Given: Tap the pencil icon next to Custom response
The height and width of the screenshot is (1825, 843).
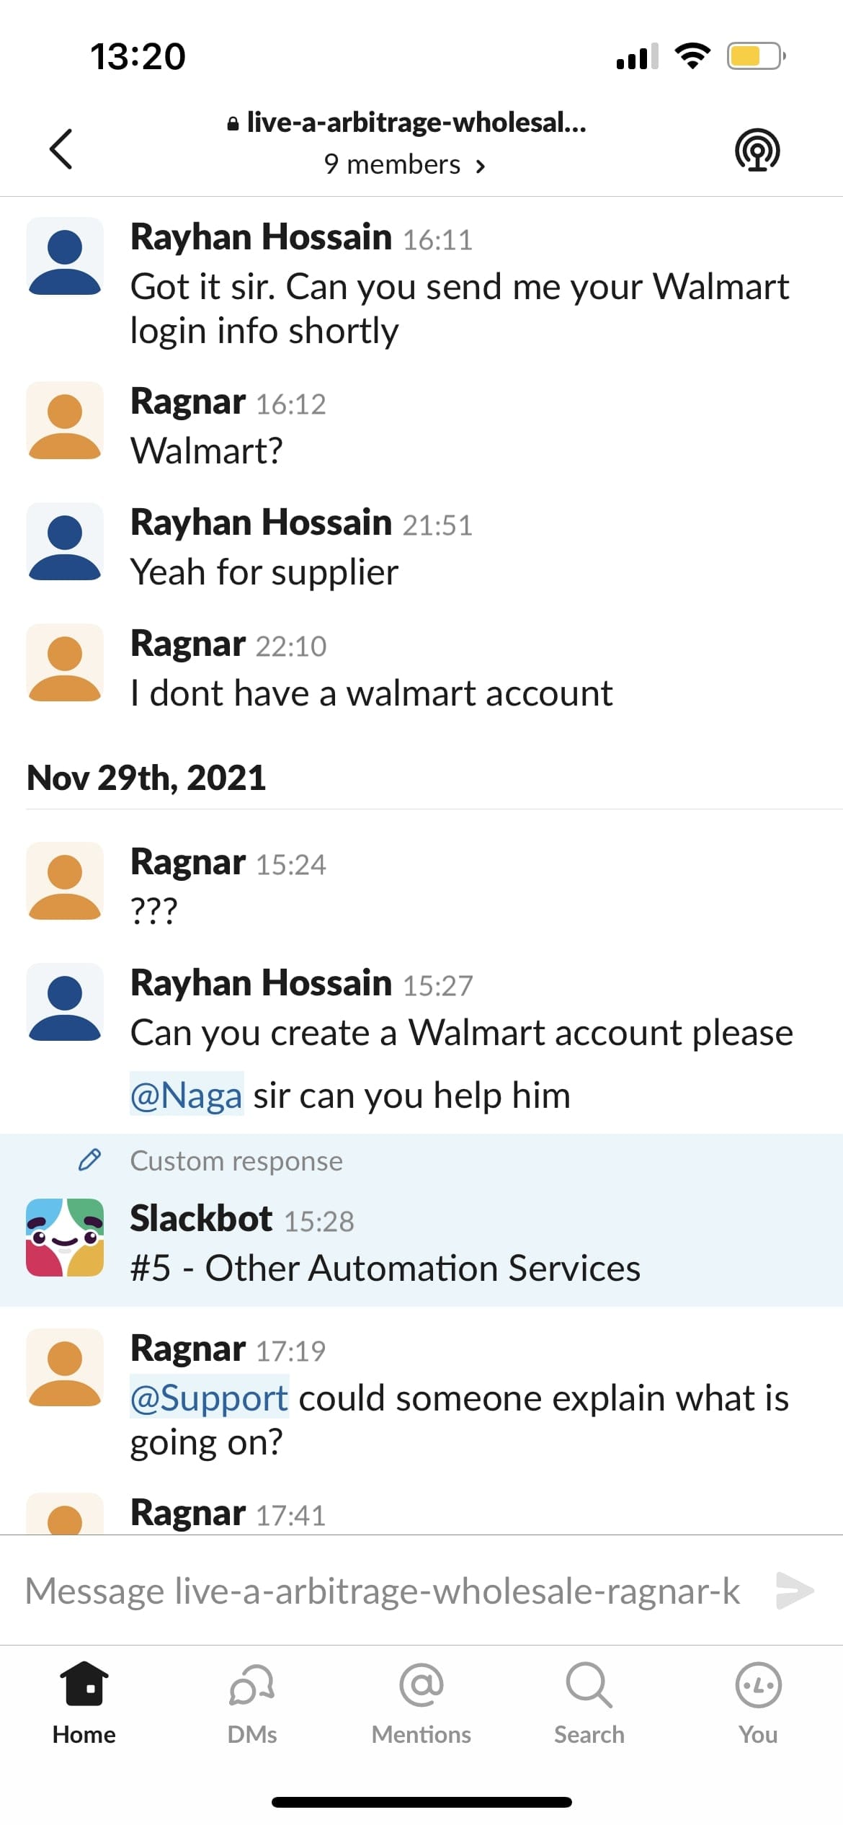Looking at the screenshot, I should pos(89,1160).
